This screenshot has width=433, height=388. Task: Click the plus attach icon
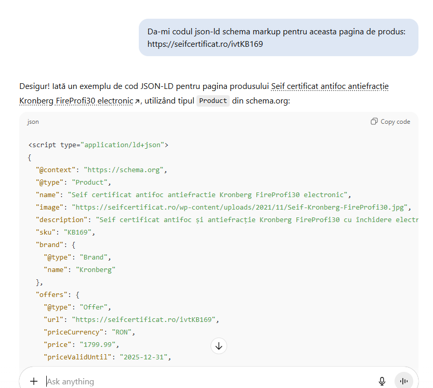click(34, 381)
